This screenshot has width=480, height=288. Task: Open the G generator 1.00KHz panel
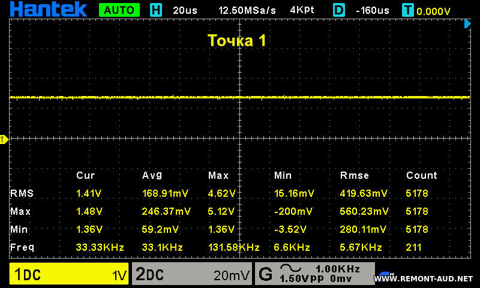click(x=314, y=274)
